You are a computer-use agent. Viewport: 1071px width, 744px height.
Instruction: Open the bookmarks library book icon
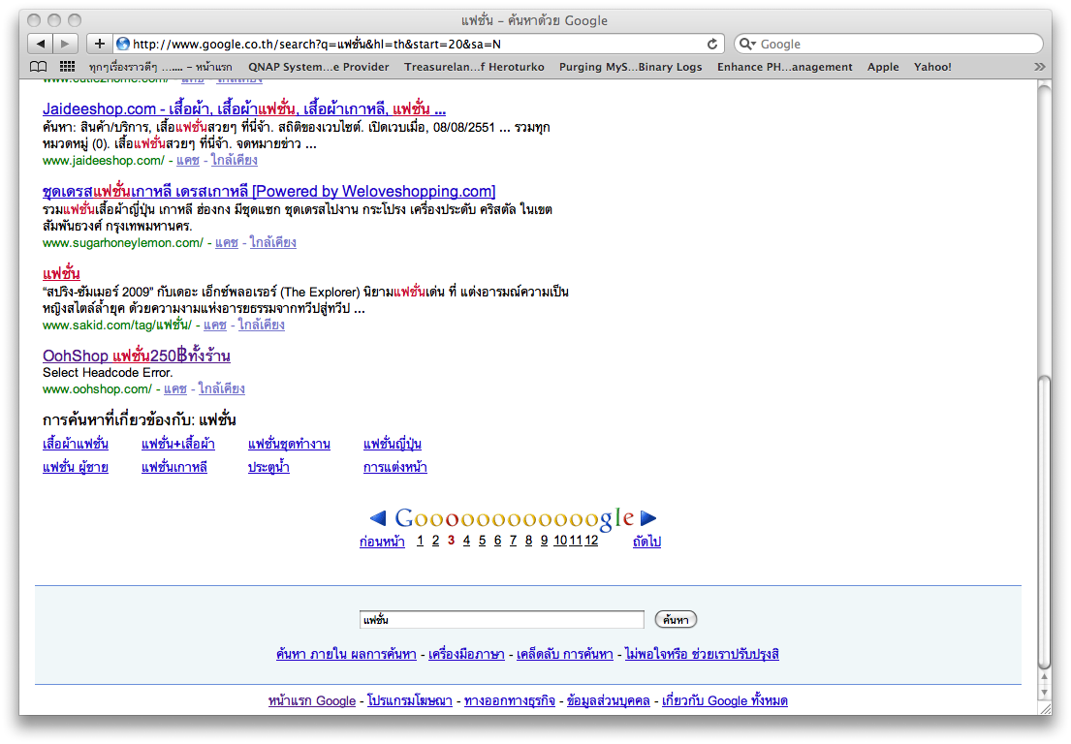coord(38,67)
